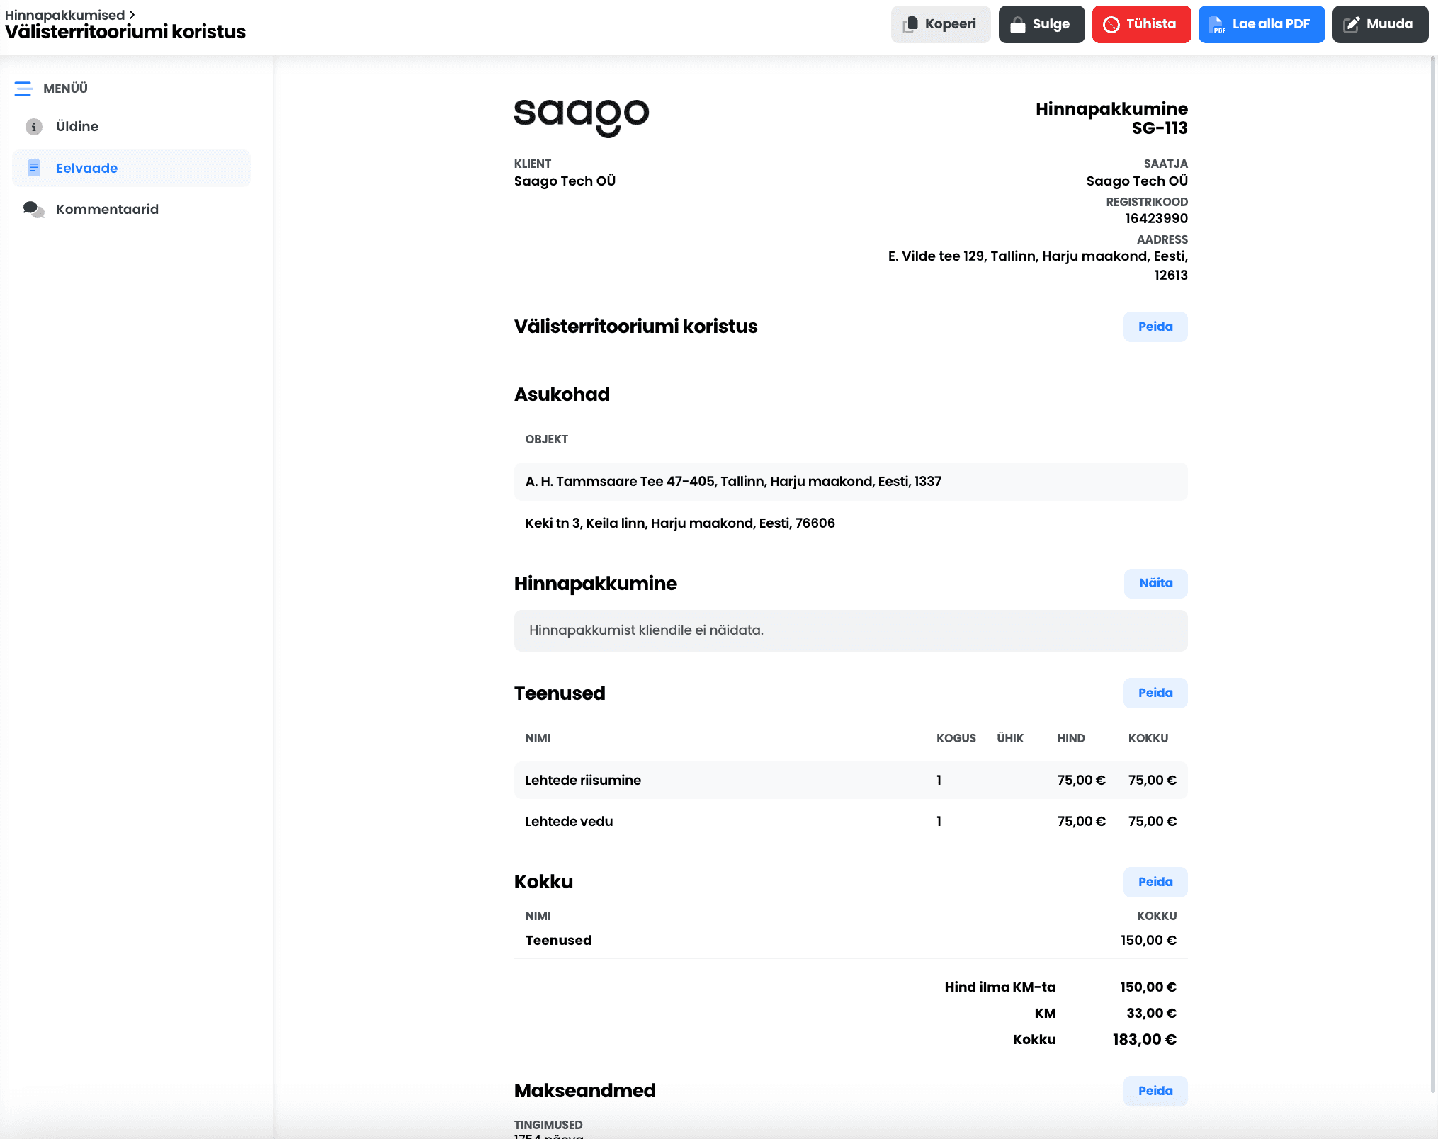This screenshot has height=1139, width=1438.
Task: Click the KOGUS column header
Action: pos(956,739)
